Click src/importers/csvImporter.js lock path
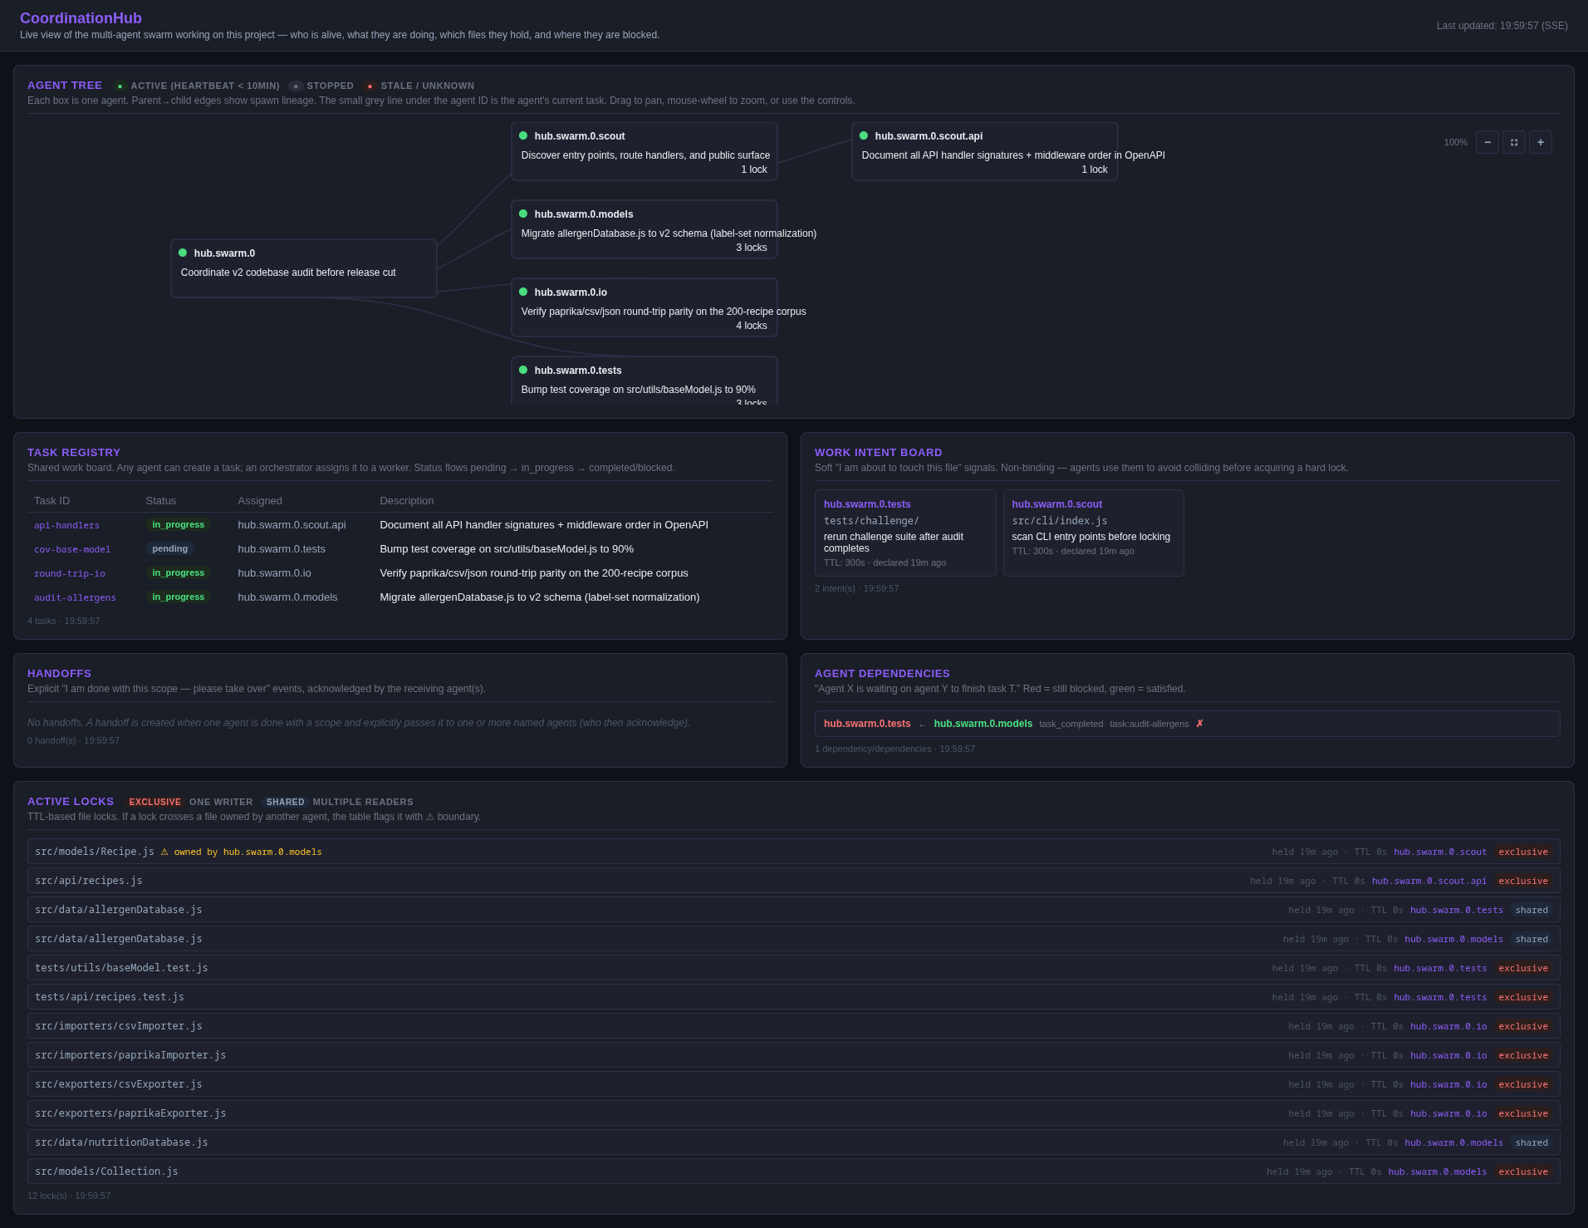The height and width of the screenshot is (1228, 1588). 119,1026
